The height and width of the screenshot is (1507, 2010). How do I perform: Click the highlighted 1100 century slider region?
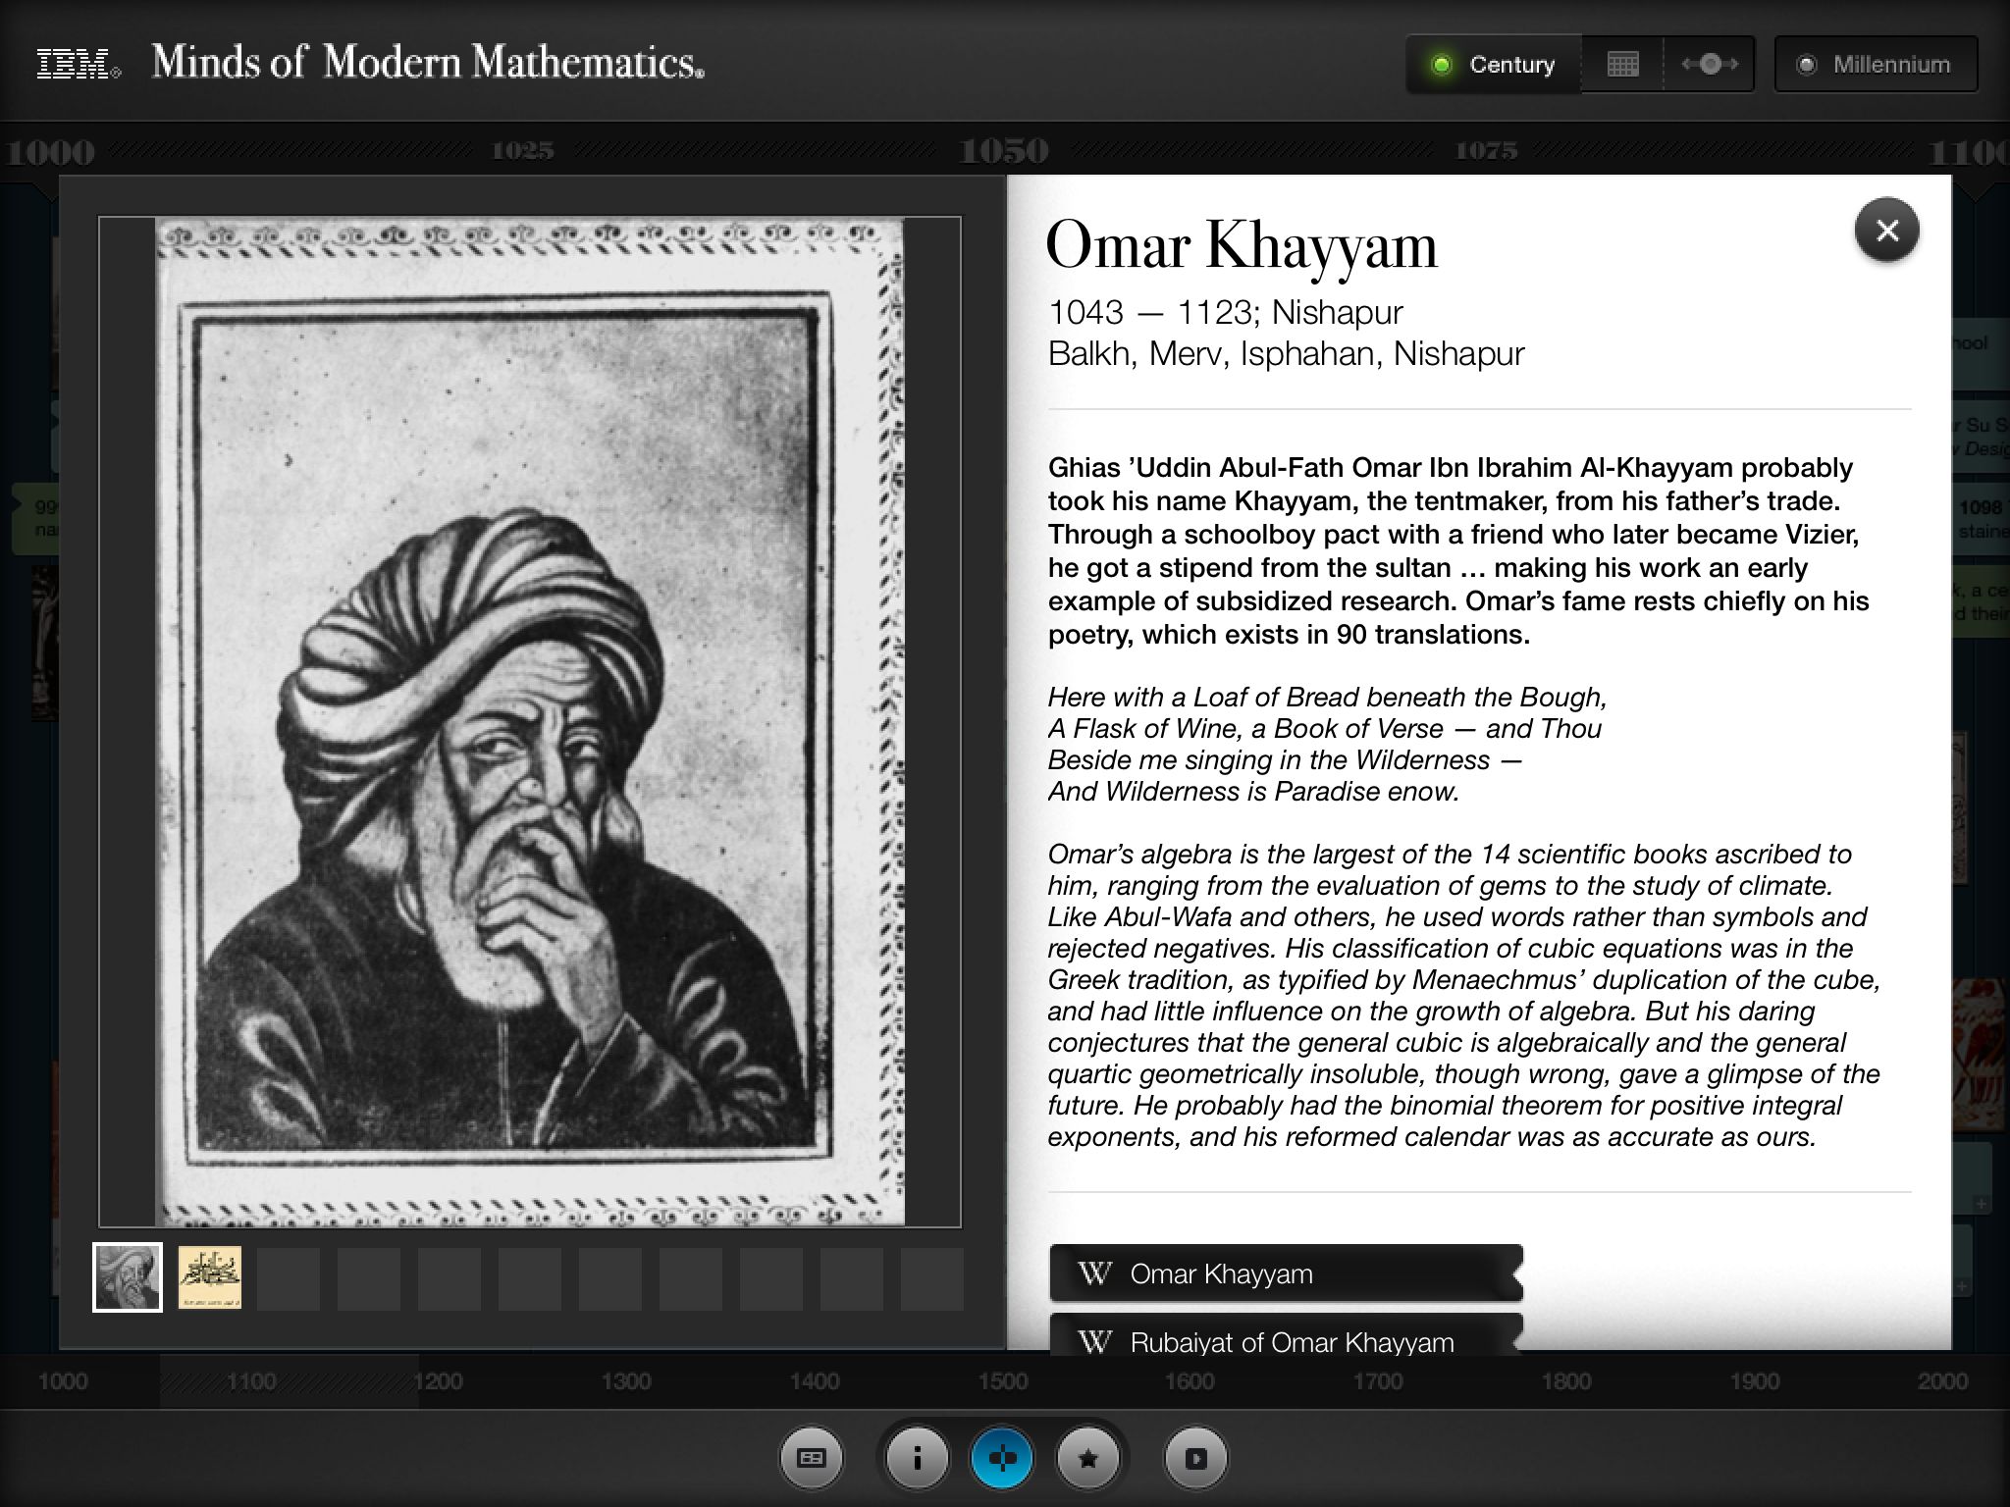click(x=289, y=1381)
